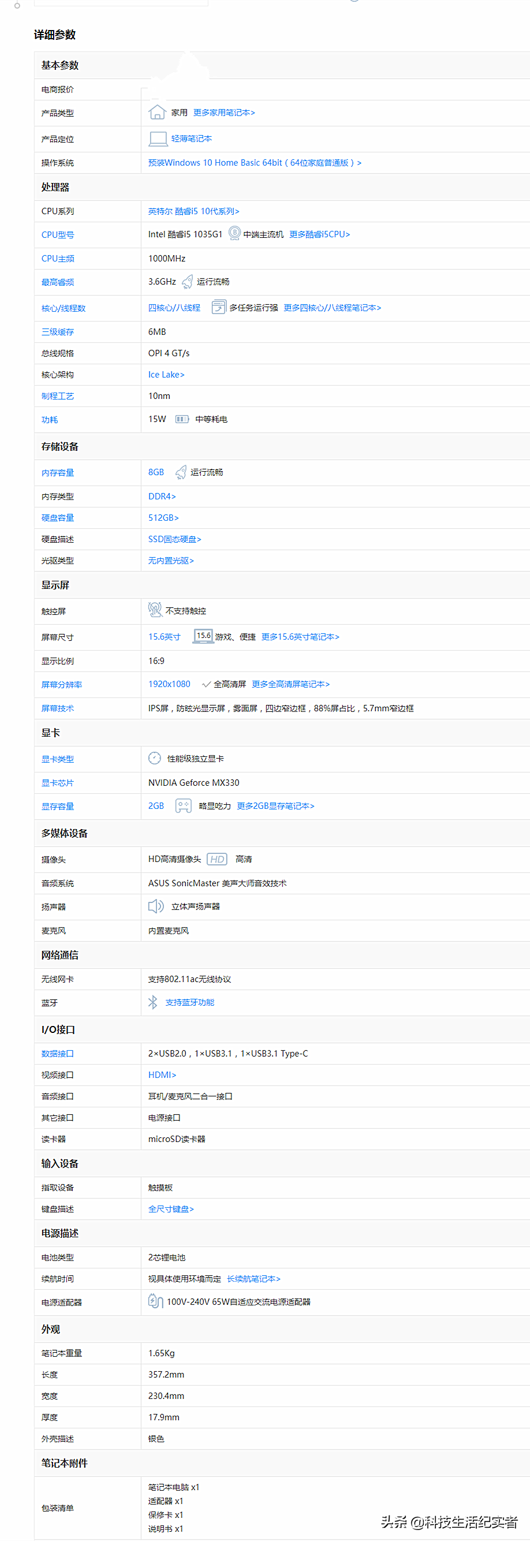Image resolution: width=530 pixels, height=1541 pixels.
Task: Click the HD badge icon in 摄像头 row
Action: coord(217,859)
